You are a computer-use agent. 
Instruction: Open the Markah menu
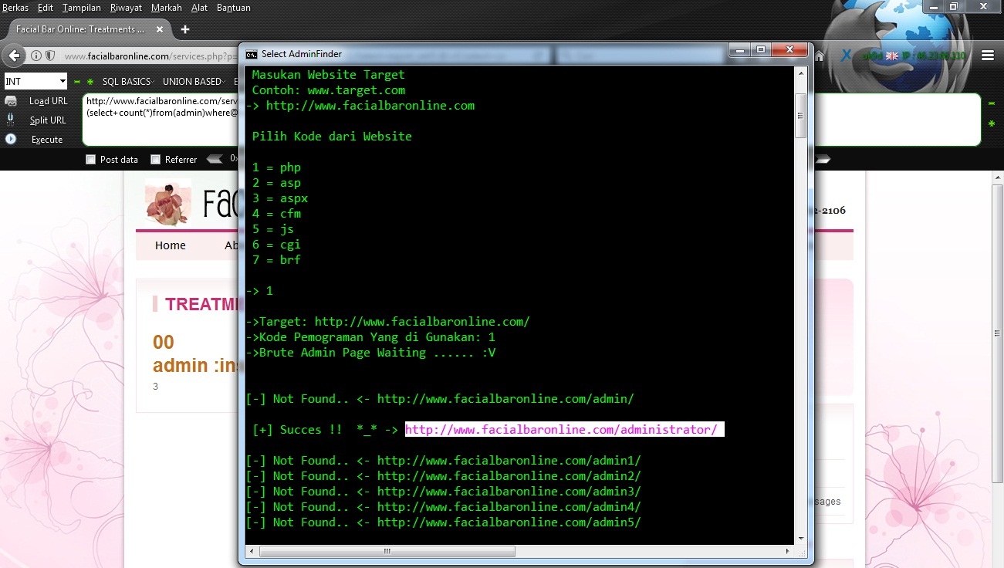point(167,8)
